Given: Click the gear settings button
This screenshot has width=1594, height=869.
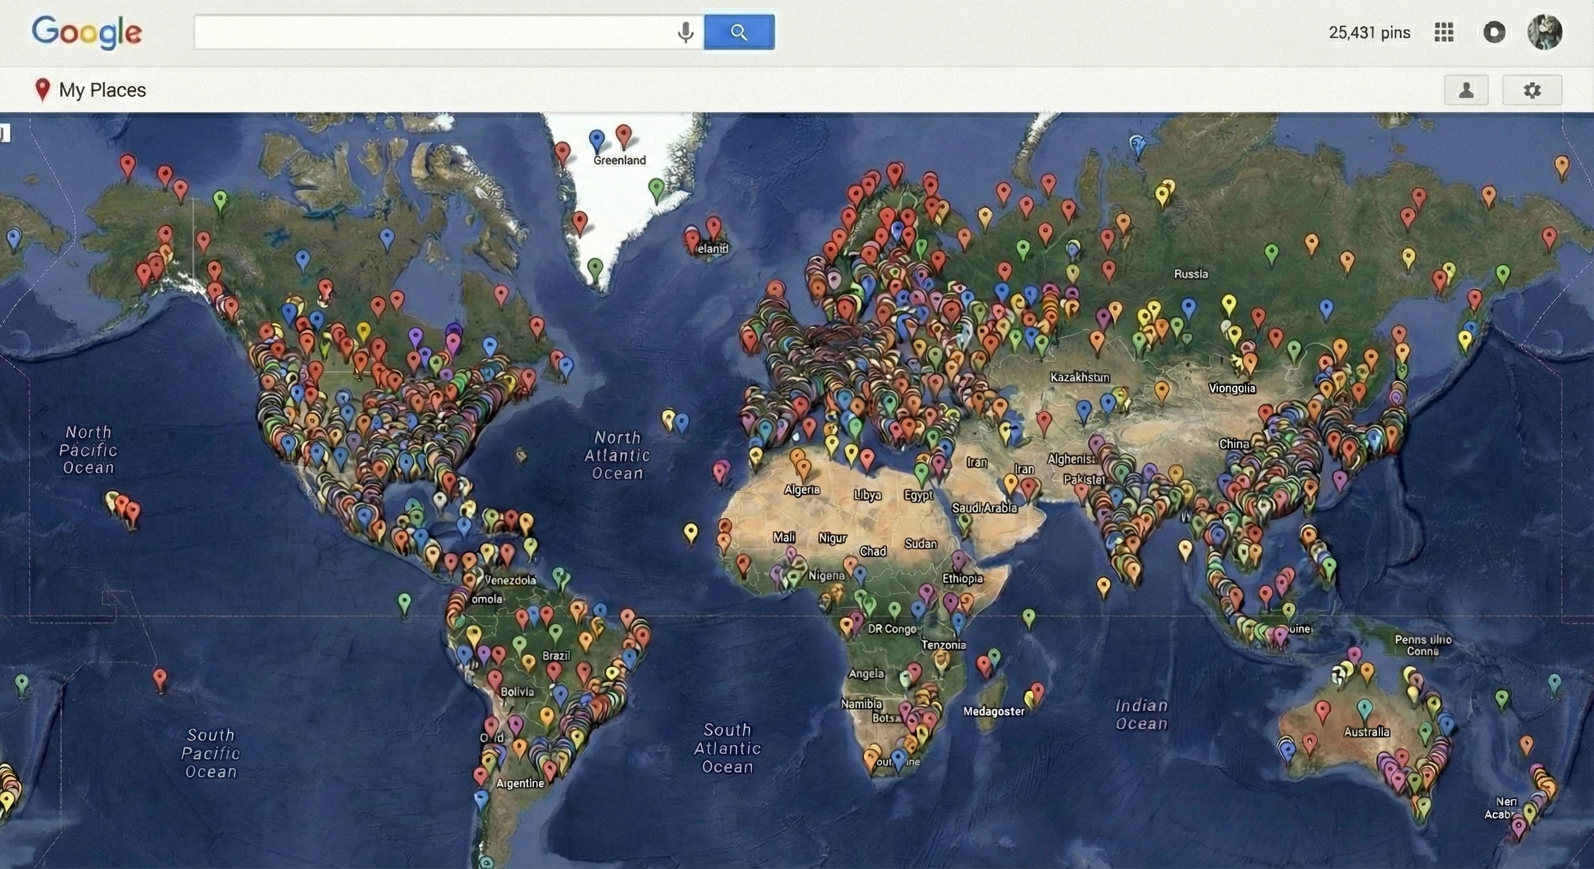Looking at the screenshot, I should (1532, 91).
